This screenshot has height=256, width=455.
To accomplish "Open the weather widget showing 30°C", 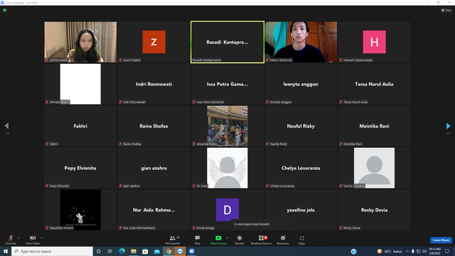I will [390, 251].
